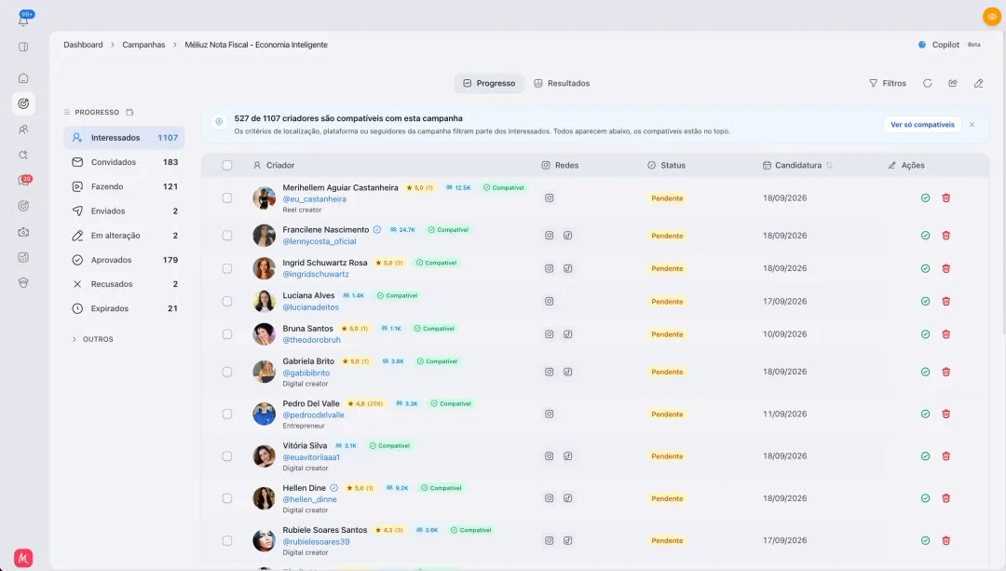Delete Merihellem Aguiar Castanheira's application
The image size is (1006, 571).
click(945, 198)
